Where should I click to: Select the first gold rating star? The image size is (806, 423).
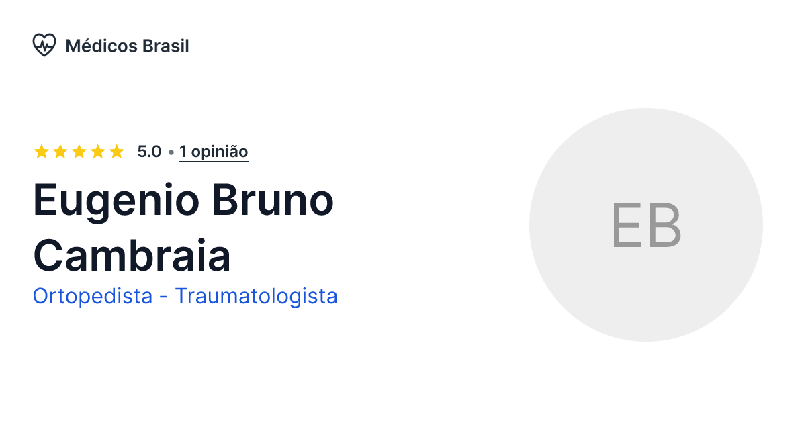42,151
